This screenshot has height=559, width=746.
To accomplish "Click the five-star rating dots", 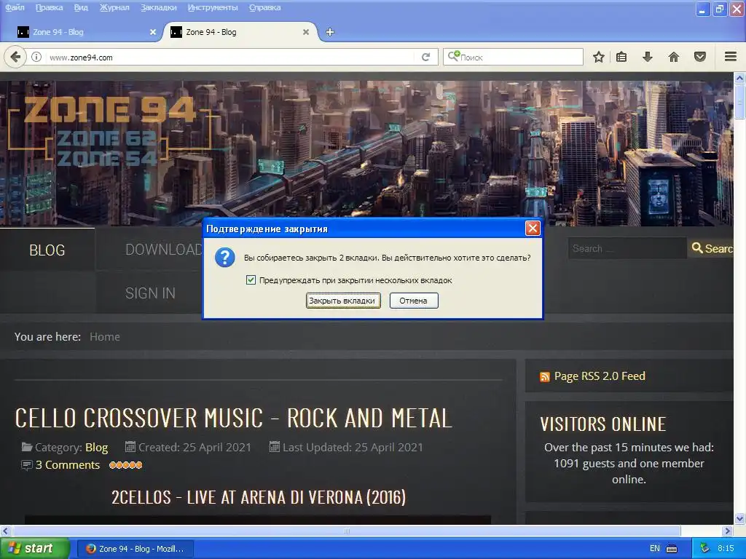I will pyautogui.click(x=125, y=465).
